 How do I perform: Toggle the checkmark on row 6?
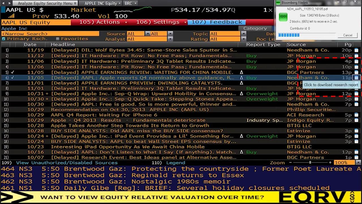pos(12,78)
